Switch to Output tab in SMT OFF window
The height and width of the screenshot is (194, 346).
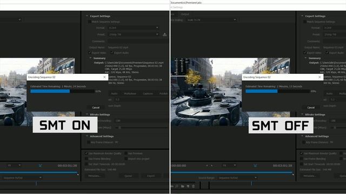tap(185, 15)
